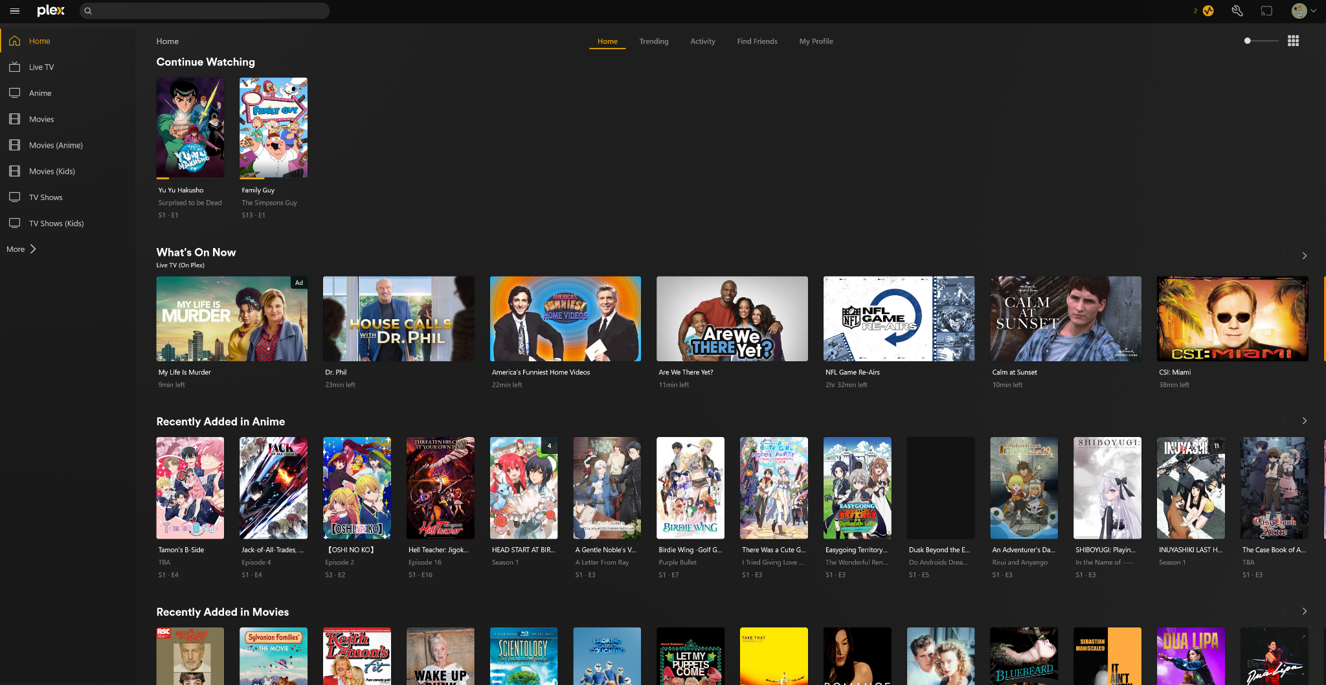This screenshot has width=1326, height=685.
Task: Select Movies (Kids) in the sidebar
Action: tap(50, 171)
